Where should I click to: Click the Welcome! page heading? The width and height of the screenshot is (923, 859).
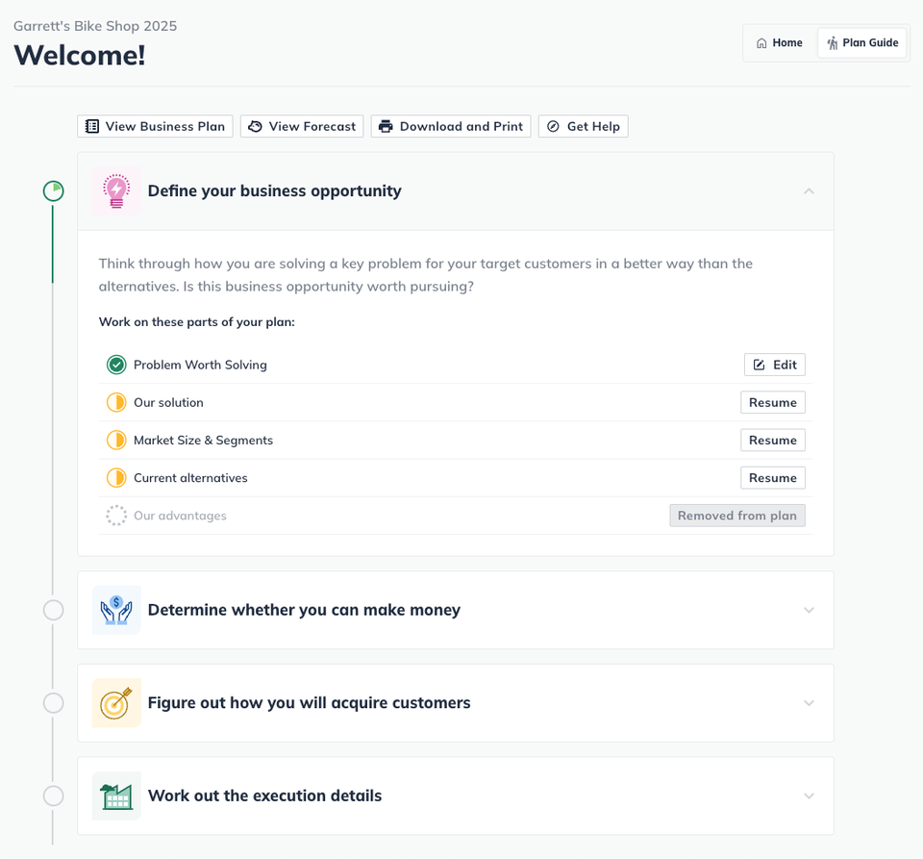point(80,56)
